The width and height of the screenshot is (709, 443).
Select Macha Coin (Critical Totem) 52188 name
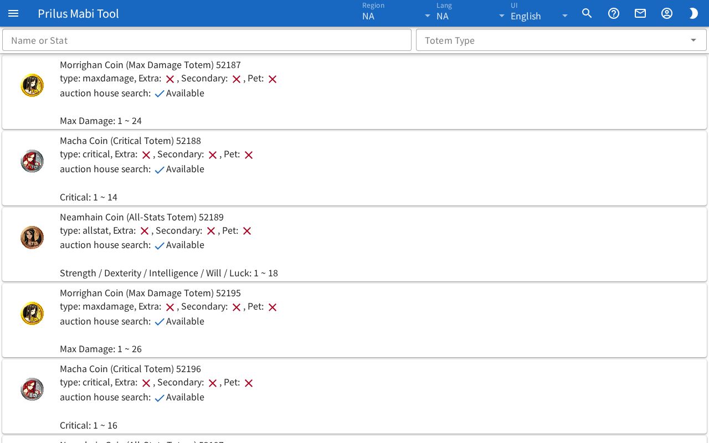click(x=130, y=141)
